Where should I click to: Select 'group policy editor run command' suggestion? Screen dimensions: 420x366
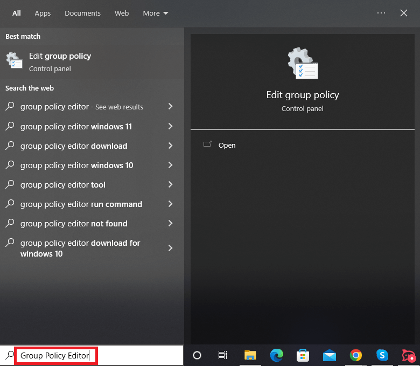click(x=81, y=204)
